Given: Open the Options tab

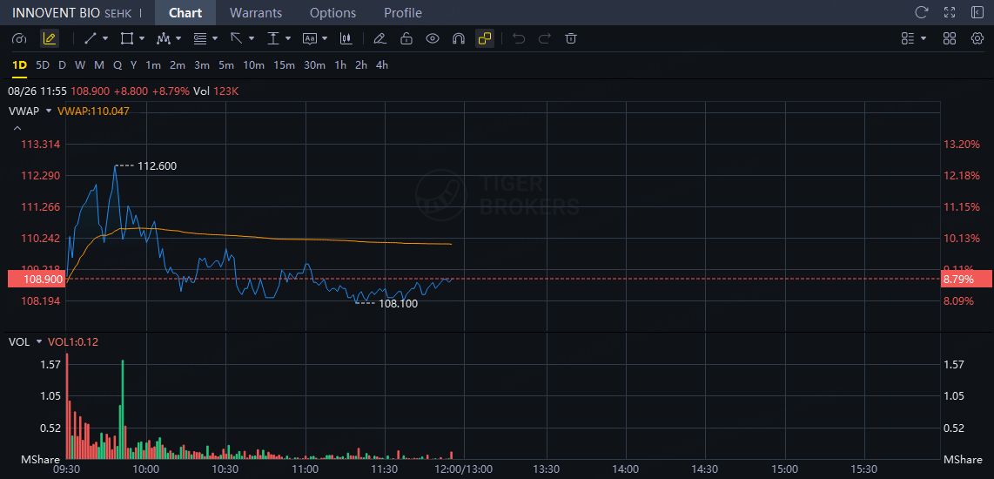Looking at the screenshot, I should click(x=332, y=13).
